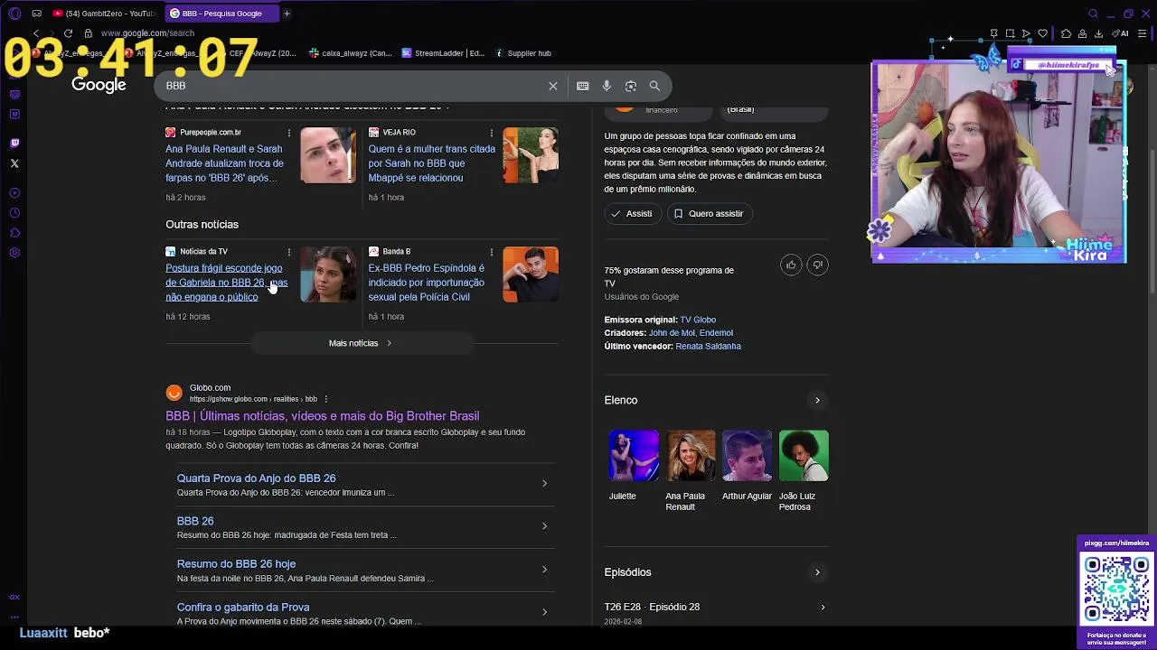Thumbs down this TV program

(x=817, y=265)
